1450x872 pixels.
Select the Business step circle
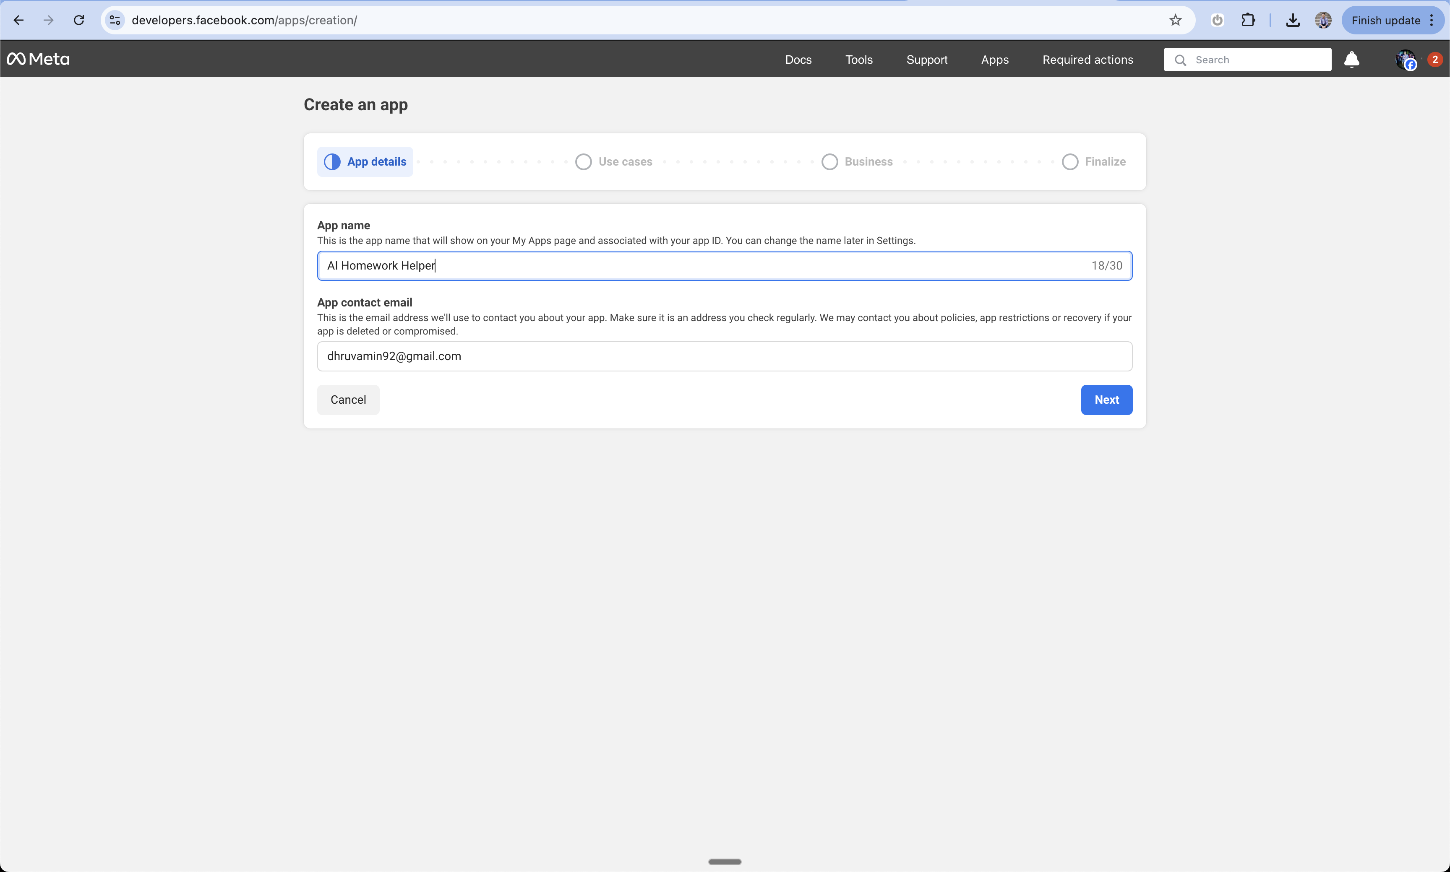829,161
